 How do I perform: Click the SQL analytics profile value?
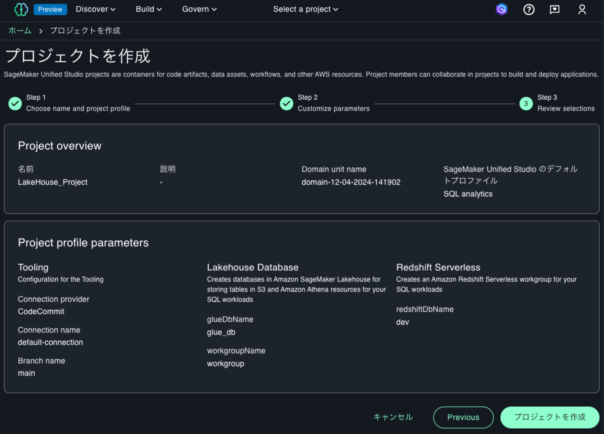pos(468,194)
